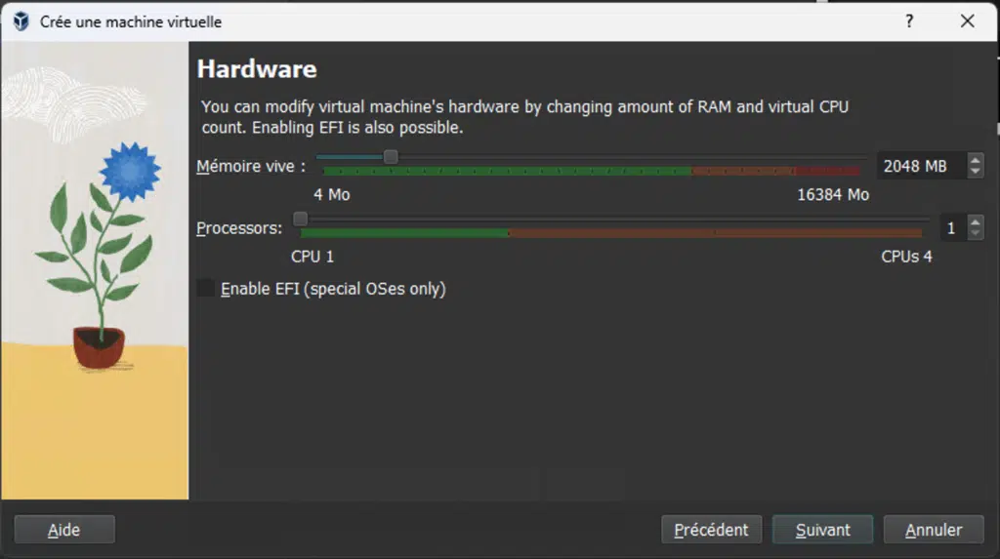The height and width of the screenshot is (559, 1000).
Task: Decrease processor count with down arrow
Action: coord(975,233)
